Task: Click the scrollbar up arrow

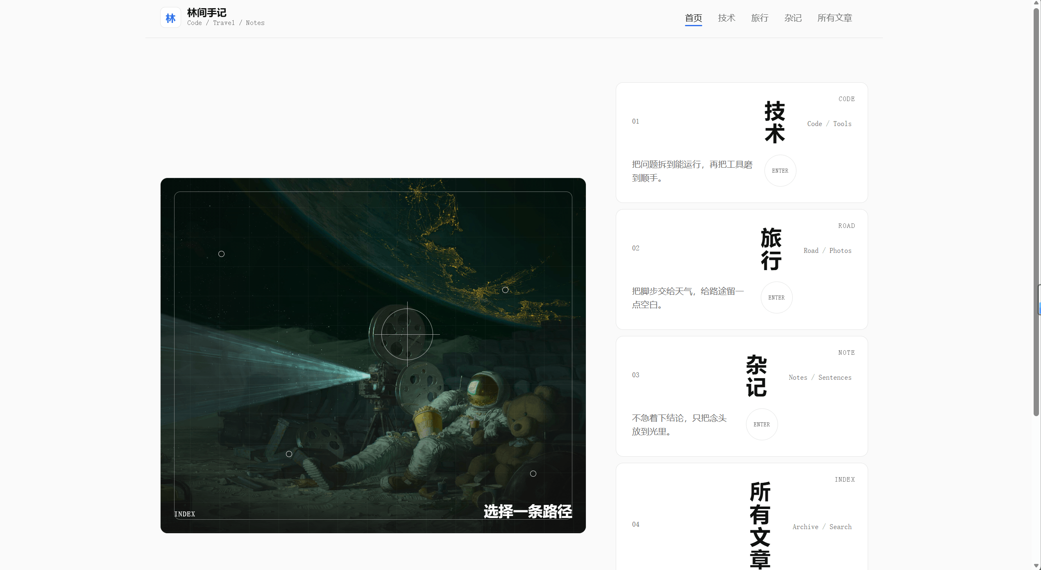Action: (1036, 3)
